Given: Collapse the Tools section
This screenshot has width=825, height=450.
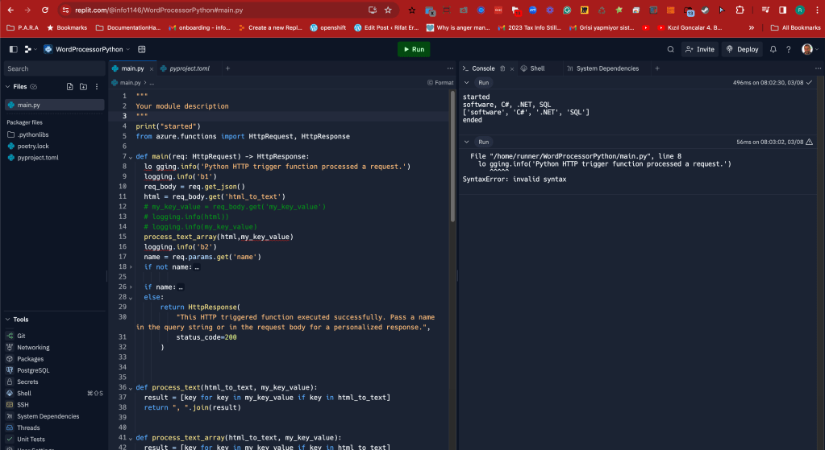Looking at the screenshot, I should pyautogui.click(x=8, y=320).
